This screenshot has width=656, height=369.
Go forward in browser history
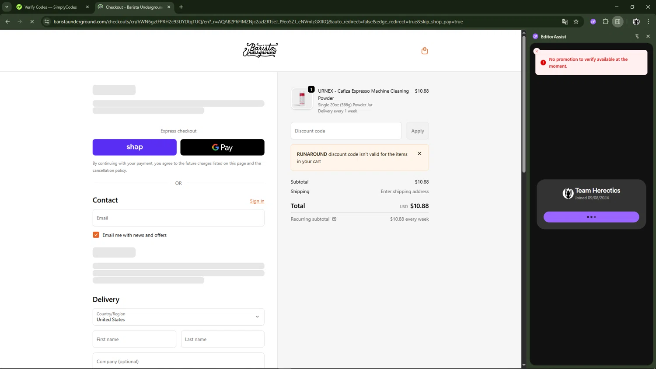20,21
